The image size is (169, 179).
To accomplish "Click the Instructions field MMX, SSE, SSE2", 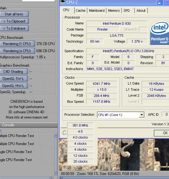I will pos(127,69).
